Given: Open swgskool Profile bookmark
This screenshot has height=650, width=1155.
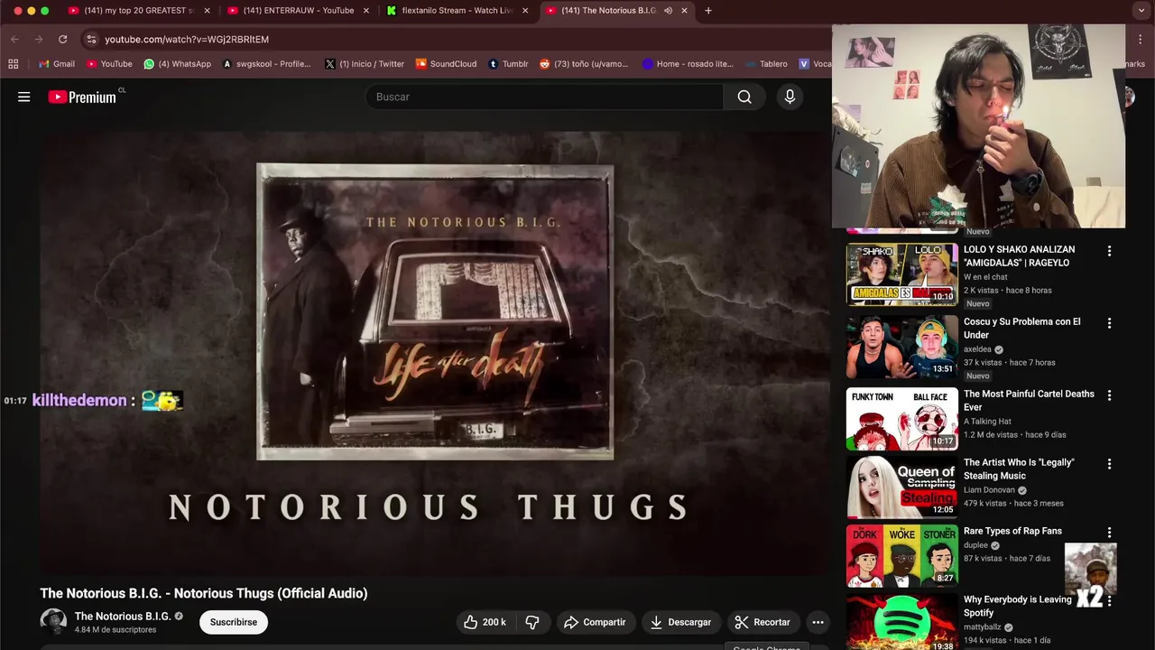Looking at the screenshot, I should 266,64.
